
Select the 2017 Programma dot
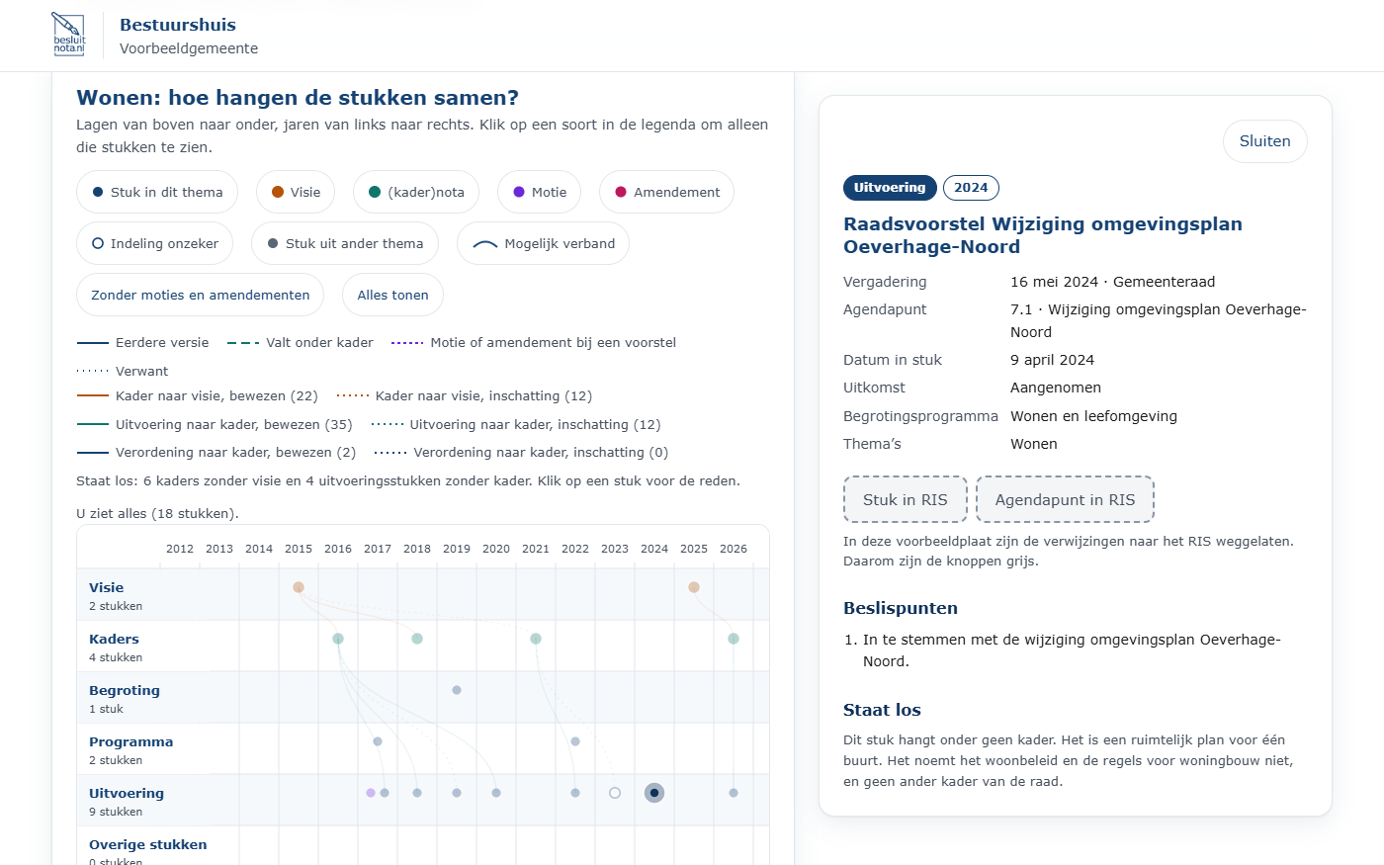click(378, 741)
